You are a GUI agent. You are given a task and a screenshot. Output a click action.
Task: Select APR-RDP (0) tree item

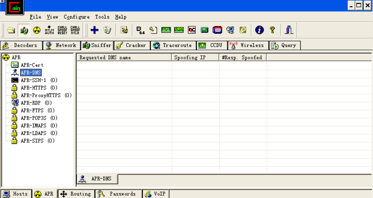coord(36,103)
